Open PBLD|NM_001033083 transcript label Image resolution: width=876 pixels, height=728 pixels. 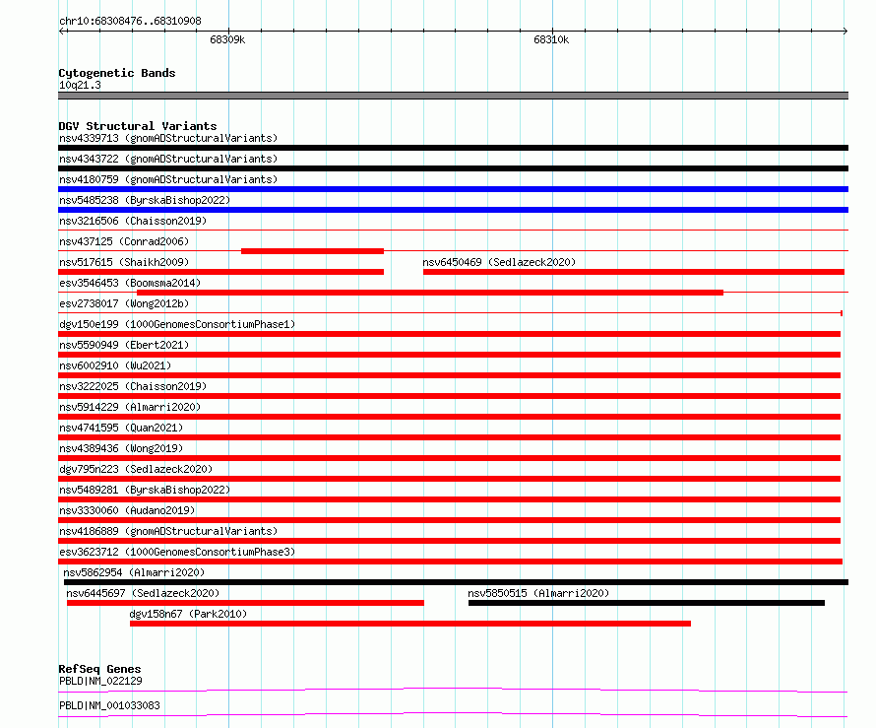[109, 705]
